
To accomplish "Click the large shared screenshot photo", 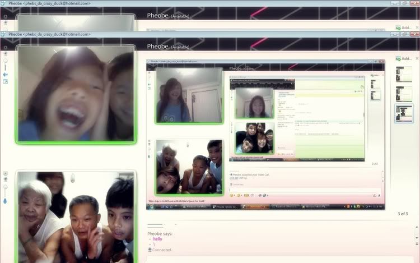I will click(x=265, y=135).
